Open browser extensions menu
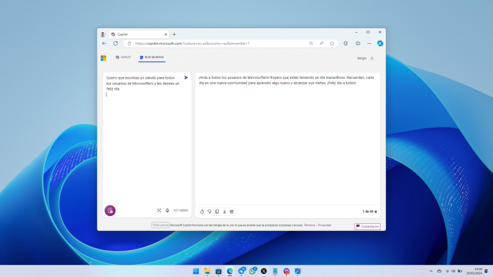This screenshot has height=277, width=493. (x=345, y=44)
